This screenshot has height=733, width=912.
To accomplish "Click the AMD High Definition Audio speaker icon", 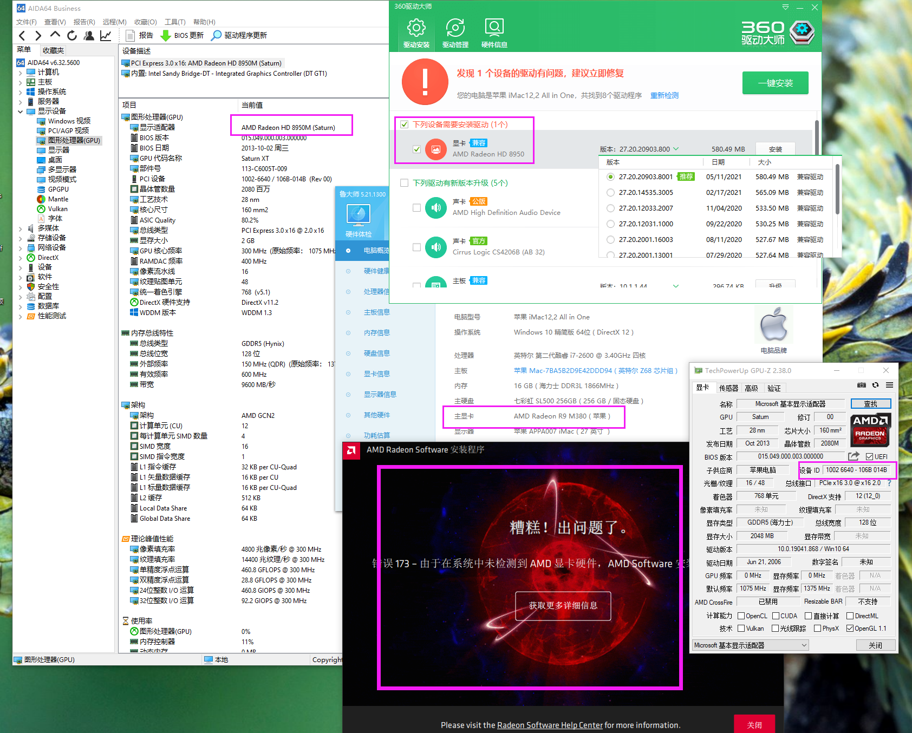I will [x=436, y=207].
